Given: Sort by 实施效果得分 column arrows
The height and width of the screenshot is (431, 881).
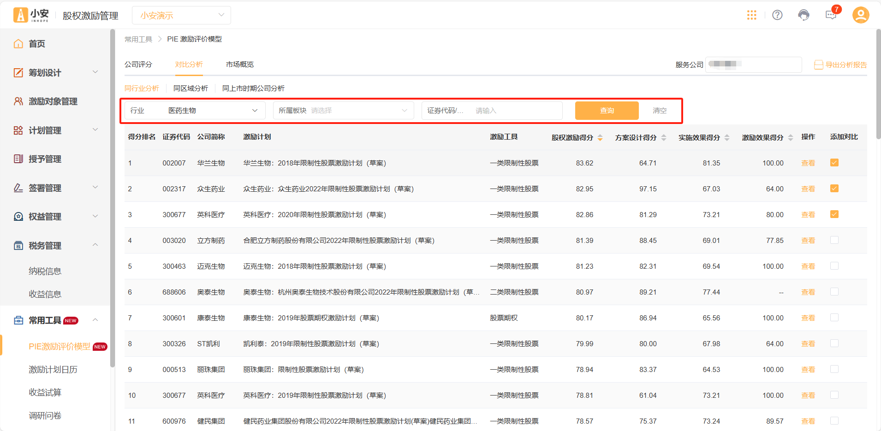Looking at the screenshot, I should click(x=727, y=138).
